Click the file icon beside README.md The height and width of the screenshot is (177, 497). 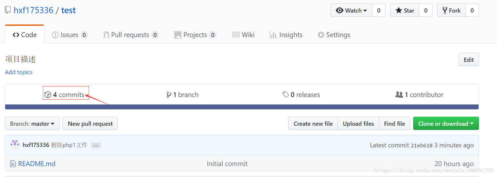pos(13,164)
